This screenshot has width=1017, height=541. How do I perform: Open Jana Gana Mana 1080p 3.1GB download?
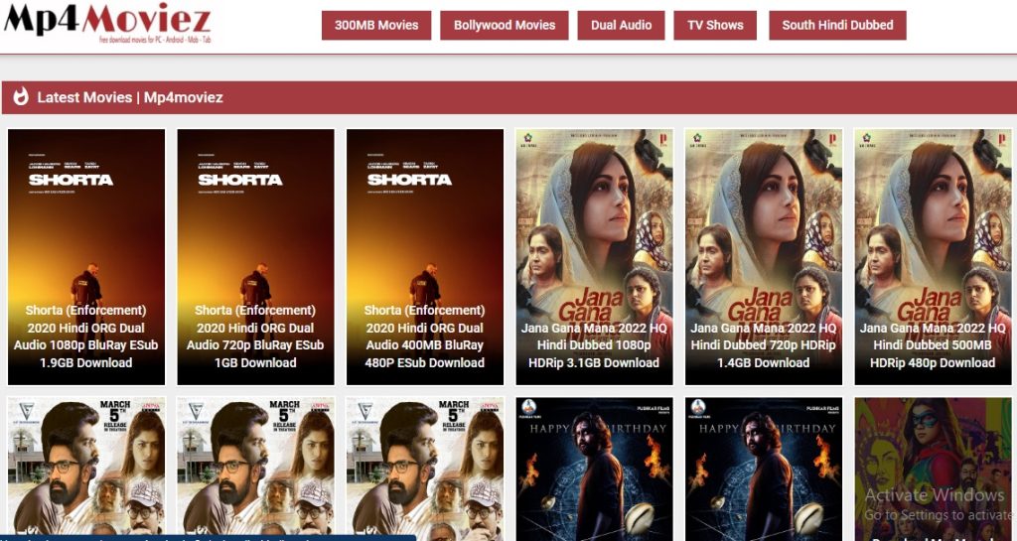[x=594, y=256]
